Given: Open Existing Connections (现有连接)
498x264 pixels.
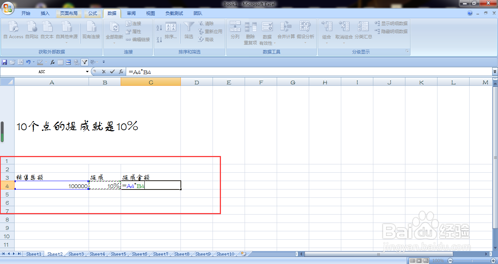Looking at the screenshot, I should coord(91,30).
